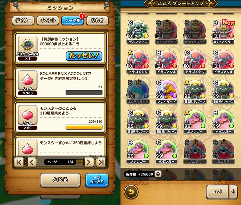Close the mission panel with とじる

point(60,180)
